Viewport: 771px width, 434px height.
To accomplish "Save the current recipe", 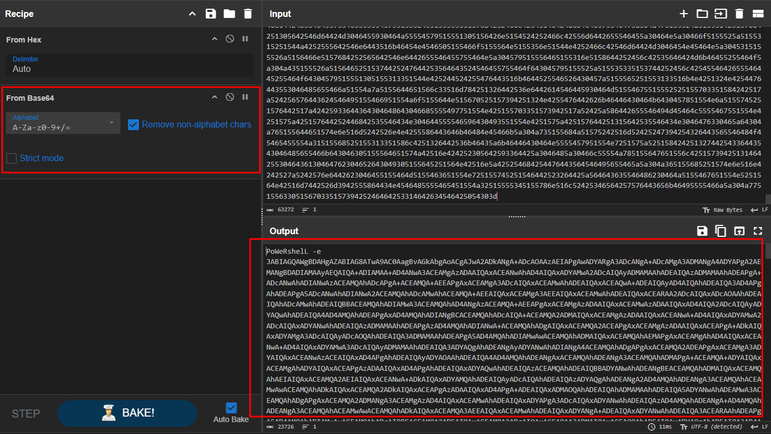I will point(211,14).
